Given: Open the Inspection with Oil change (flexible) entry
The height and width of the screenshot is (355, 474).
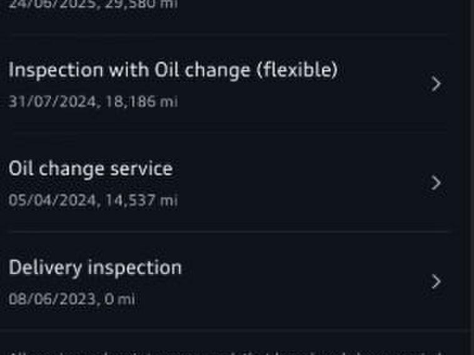Looking at the screenshot, I should pyautogui.click(x=173, y=71).
